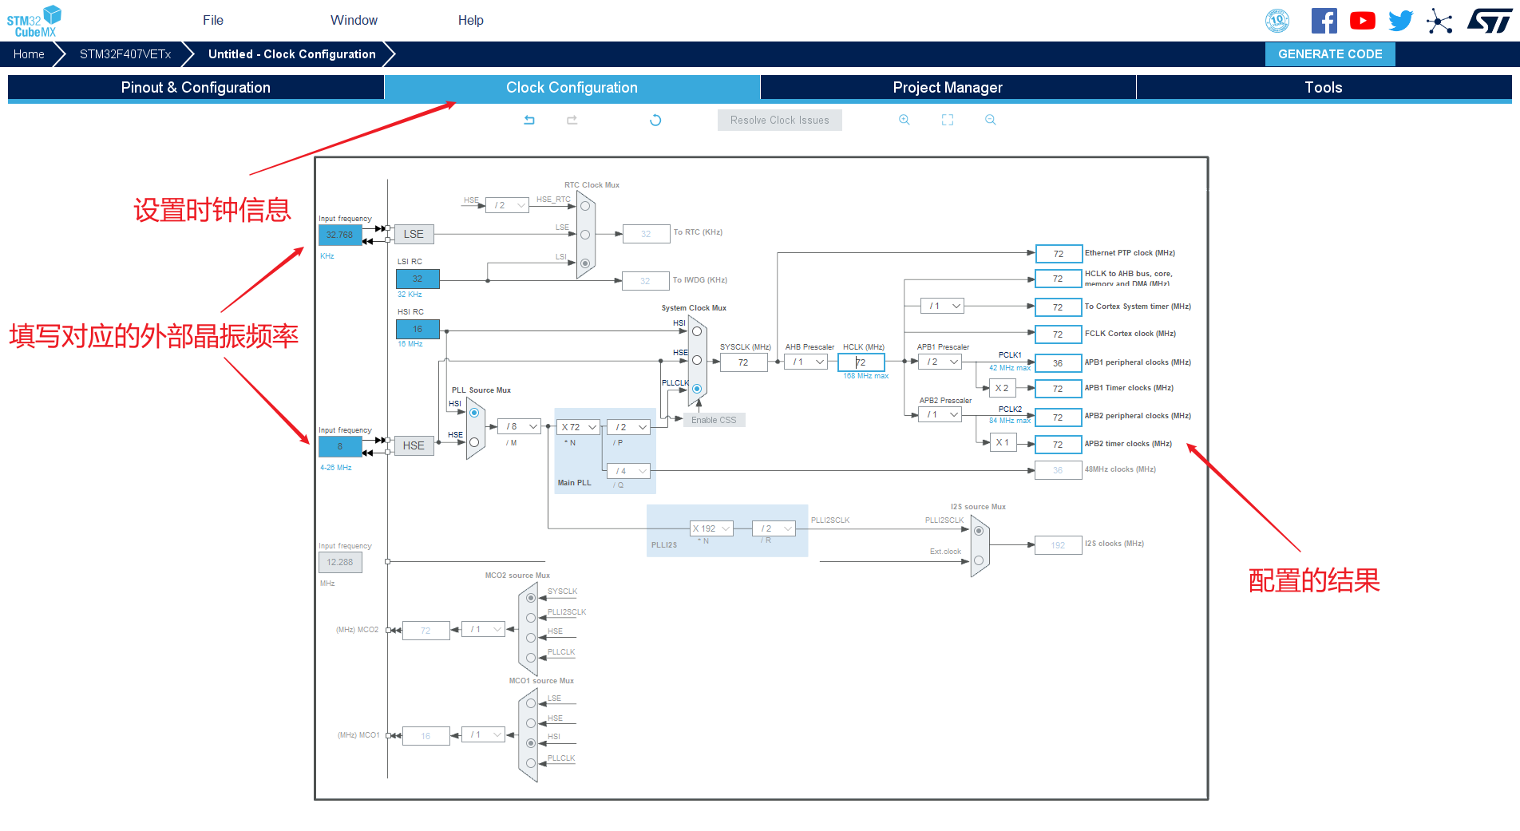Open the Facebook icon link
The height and width of the screenshot is (831, 1520).
[1324, 21]
